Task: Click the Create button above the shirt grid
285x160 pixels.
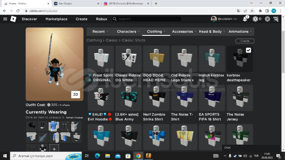Action: coord(245,41)
